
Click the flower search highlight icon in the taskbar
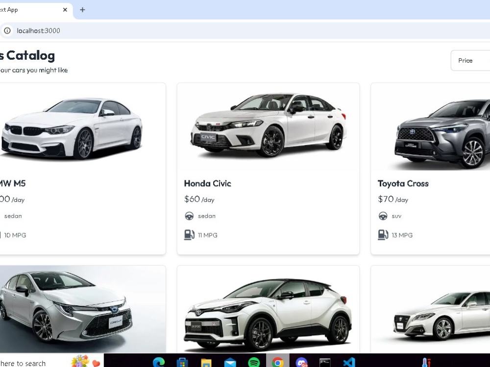80,361
